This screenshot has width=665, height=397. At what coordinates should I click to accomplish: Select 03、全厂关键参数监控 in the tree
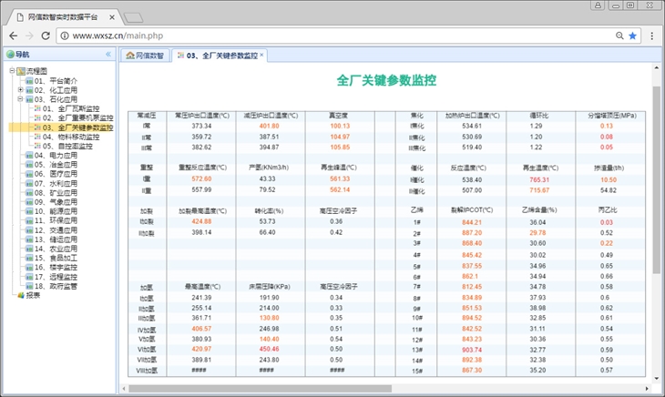coord(77,127)
